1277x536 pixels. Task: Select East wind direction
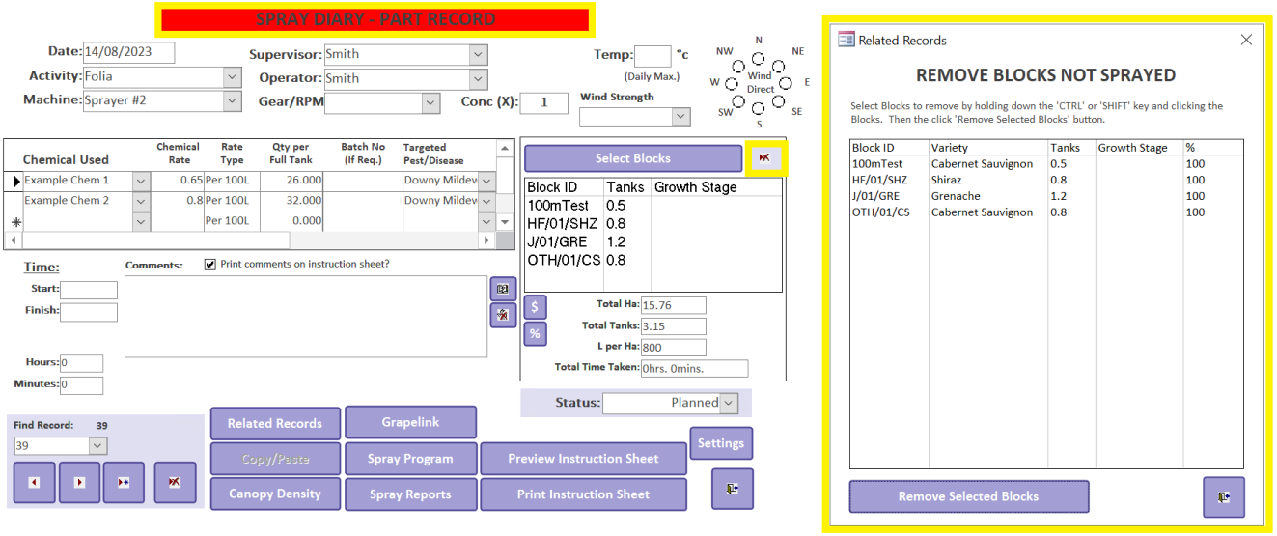pos(786,83)
